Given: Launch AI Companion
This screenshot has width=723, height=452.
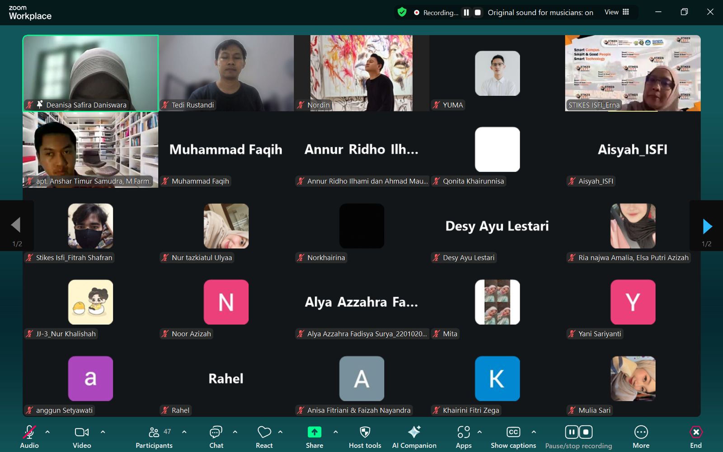Looking at the screenshot, I should tap(414, 437).
